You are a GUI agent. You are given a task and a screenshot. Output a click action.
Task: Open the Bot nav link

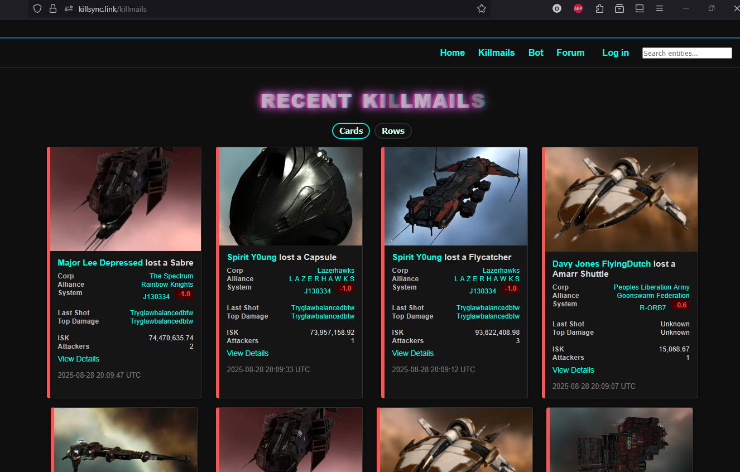tap(536, 52)
